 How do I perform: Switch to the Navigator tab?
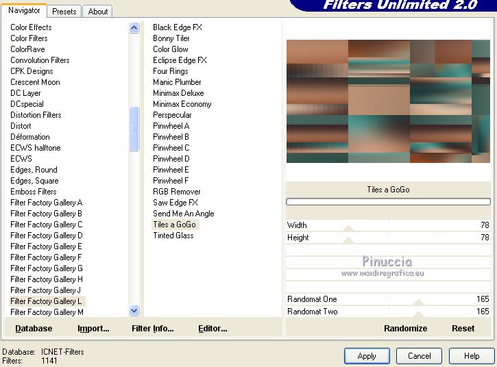tap(24, 10)
